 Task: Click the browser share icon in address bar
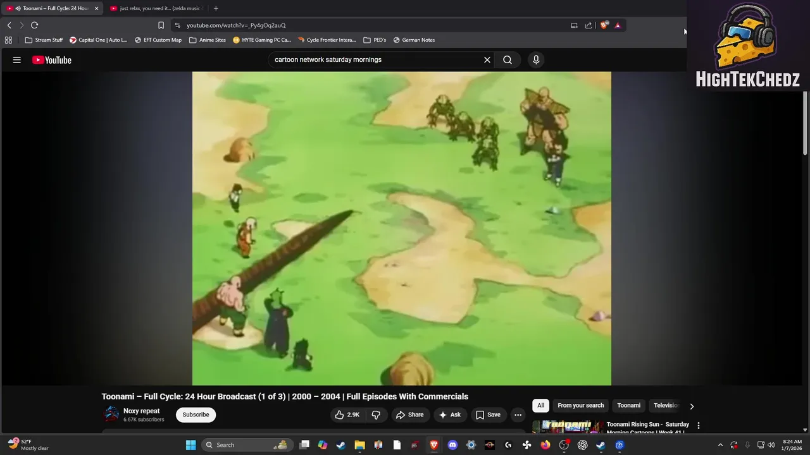(589, 25)
